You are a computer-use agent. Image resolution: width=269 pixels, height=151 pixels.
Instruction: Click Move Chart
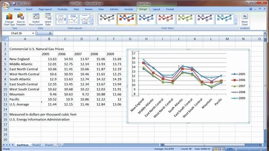pyautogui.click(x=245, y=20)
